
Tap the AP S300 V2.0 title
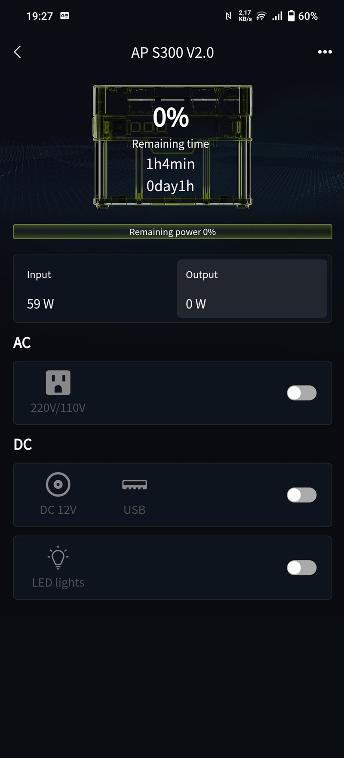[172, 53]
